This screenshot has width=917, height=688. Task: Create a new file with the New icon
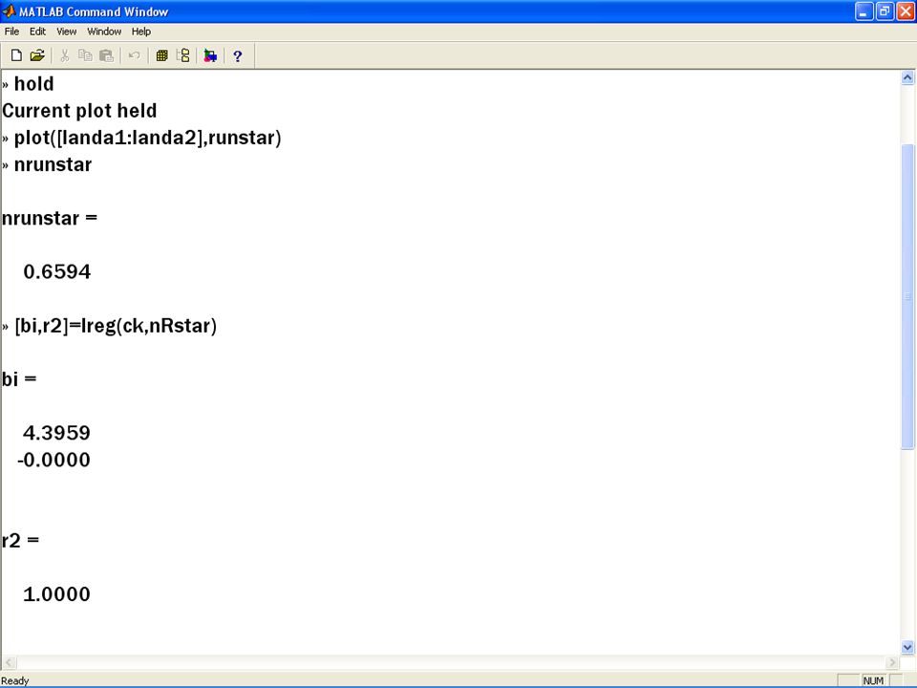coord(16,55)
